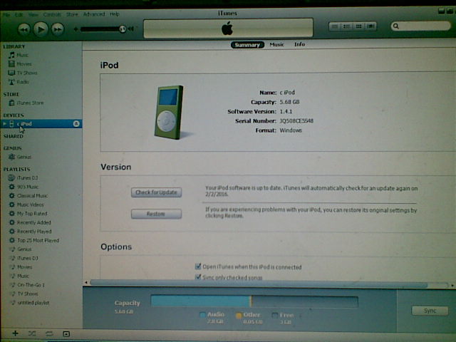This screenshot has height=342, width=456.
Task: Open the Controls menu
Action: [52, 14]
